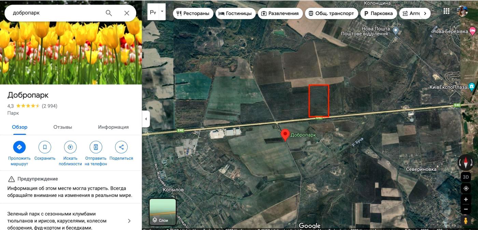Click Отправить на телефон icon
The height and width of the screenshot is (230, 478).
point(96,147)
